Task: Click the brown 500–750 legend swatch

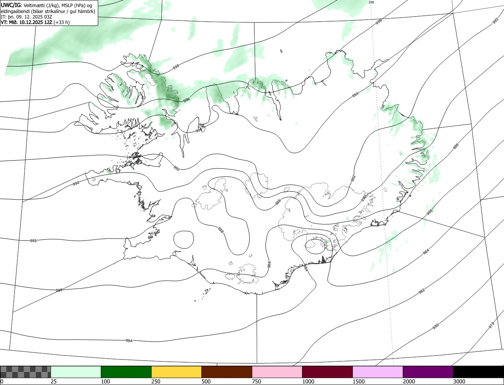Action: [227, 372]
